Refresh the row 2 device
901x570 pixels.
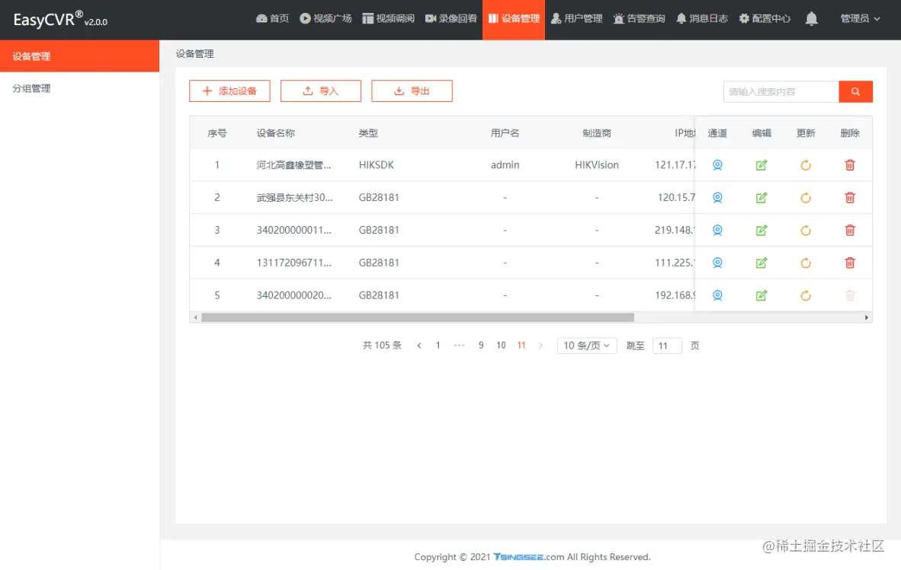click(x=806, y=198)
